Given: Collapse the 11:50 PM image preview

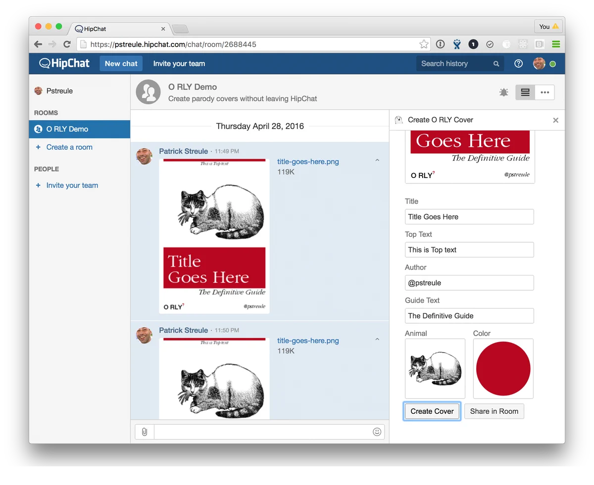Looking at the screenshot, I should tap(377, 340).
